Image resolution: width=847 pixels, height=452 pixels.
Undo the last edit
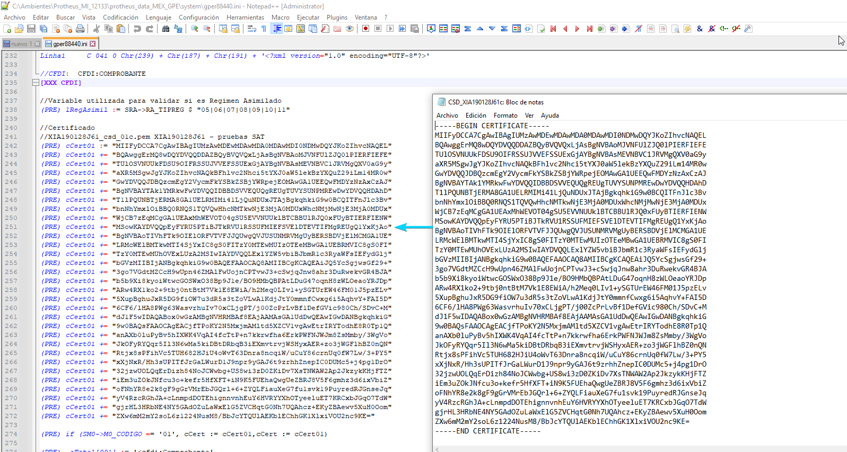[137, 29]
